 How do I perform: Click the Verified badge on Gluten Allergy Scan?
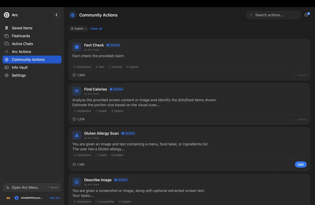click(128, 134)
